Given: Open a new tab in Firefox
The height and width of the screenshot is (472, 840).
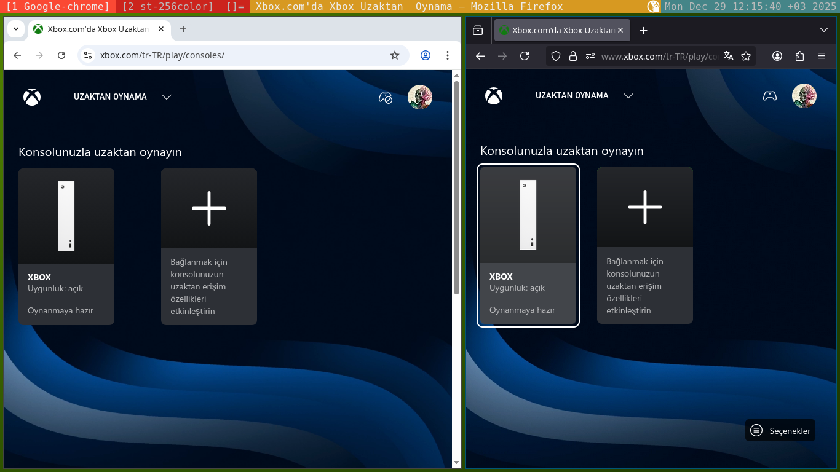Looking at the screenshot, I should tap(643, 30).
